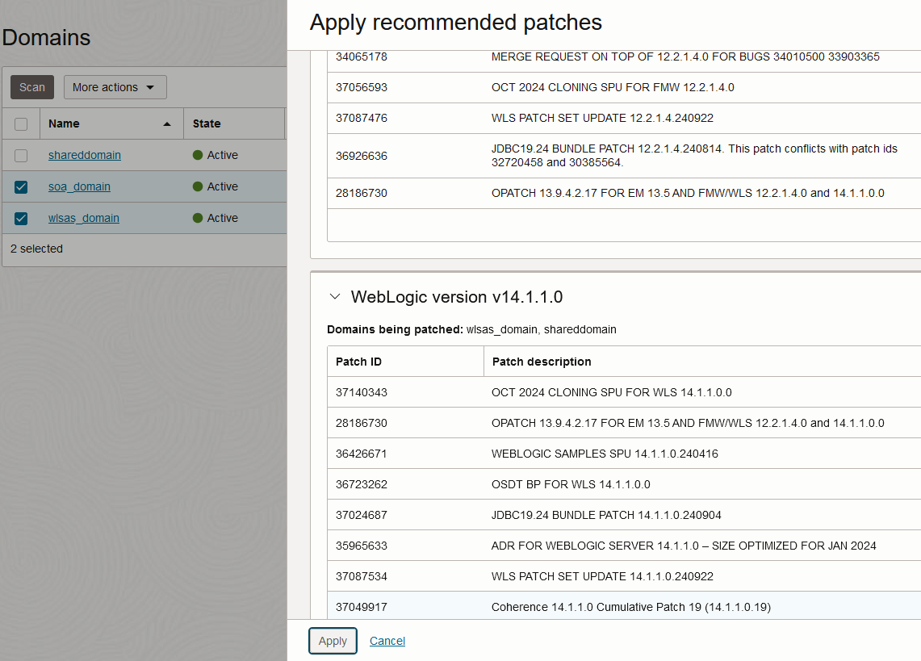Uncheck the soa_domain checkbox
This screenshot has width=921, height=661.
[21, 187]
